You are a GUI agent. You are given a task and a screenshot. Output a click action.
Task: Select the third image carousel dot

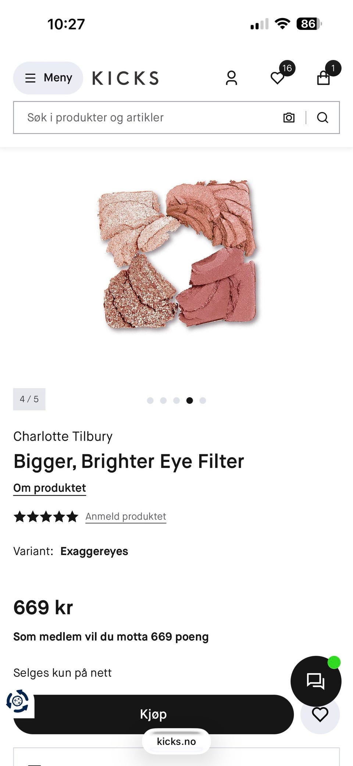(176, 400)
